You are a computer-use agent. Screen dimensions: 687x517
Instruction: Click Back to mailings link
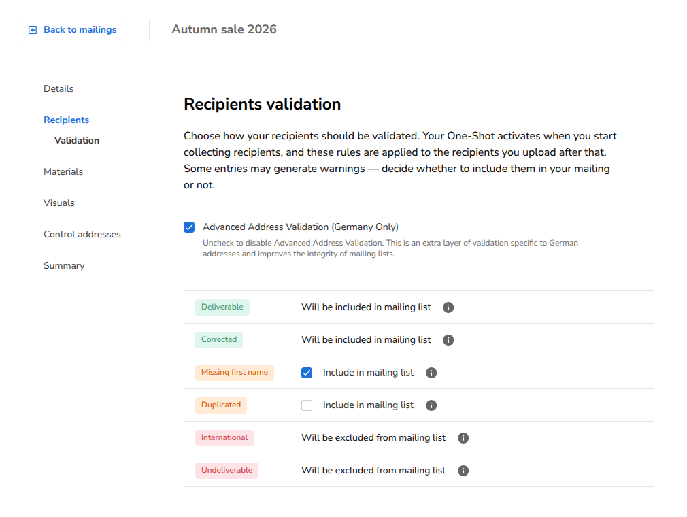click(80, 29)
